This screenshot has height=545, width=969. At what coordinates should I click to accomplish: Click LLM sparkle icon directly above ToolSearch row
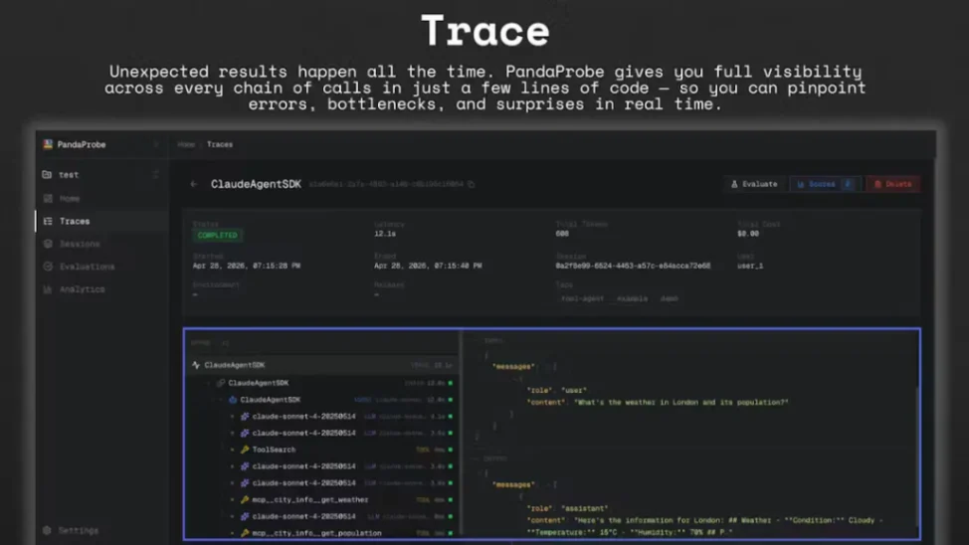click(245, 434)
